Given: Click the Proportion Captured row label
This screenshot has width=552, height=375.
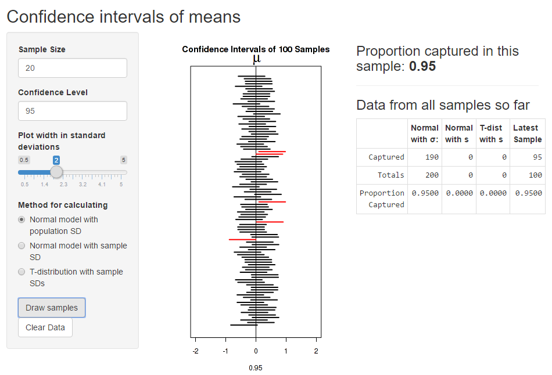Looking at the screenshot, I should click(382, 199).
